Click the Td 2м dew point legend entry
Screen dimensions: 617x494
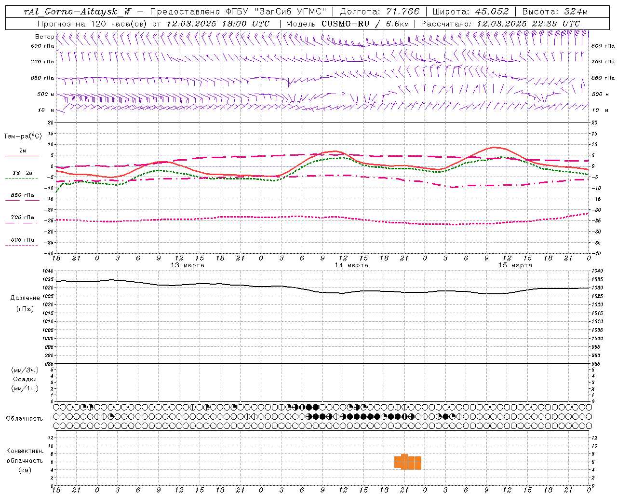(x=22, y=173)
